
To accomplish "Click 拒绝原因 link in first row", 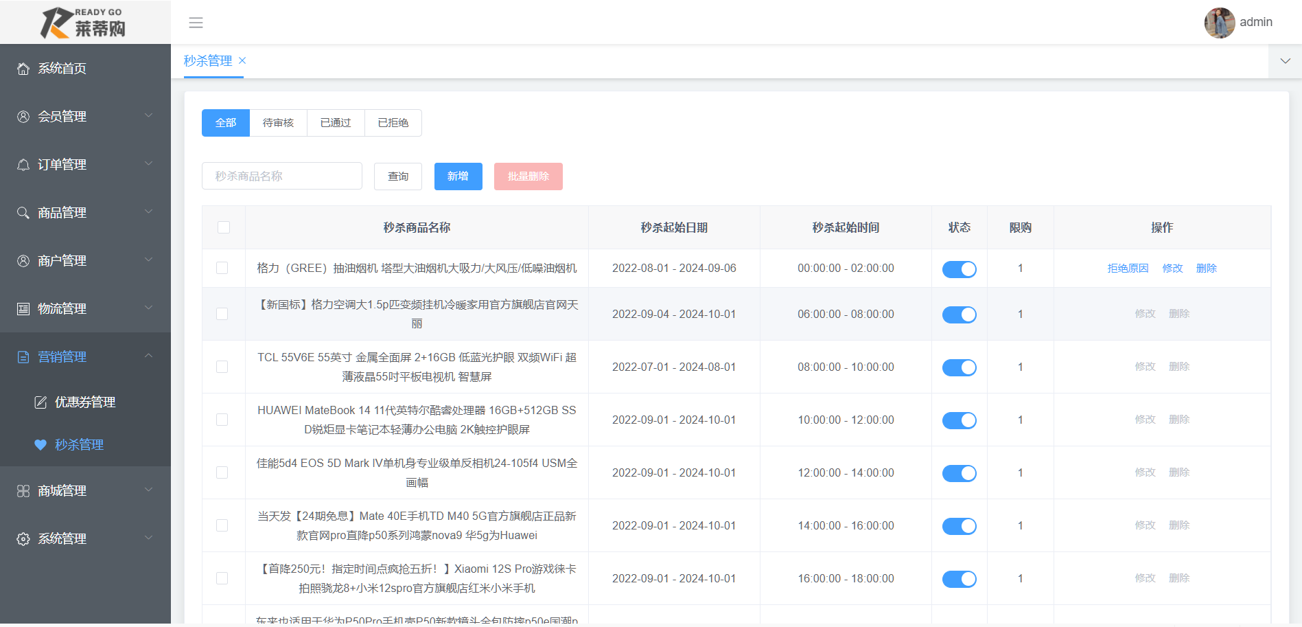I will point(1128,269).
